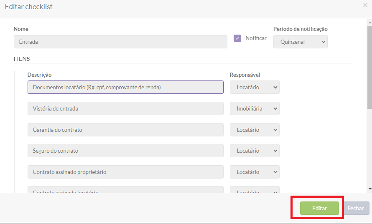Change Responsável for Seguro do contrato
Viewport: 372px width, 224px height.
pyautogui.click(x=255, y=151)
